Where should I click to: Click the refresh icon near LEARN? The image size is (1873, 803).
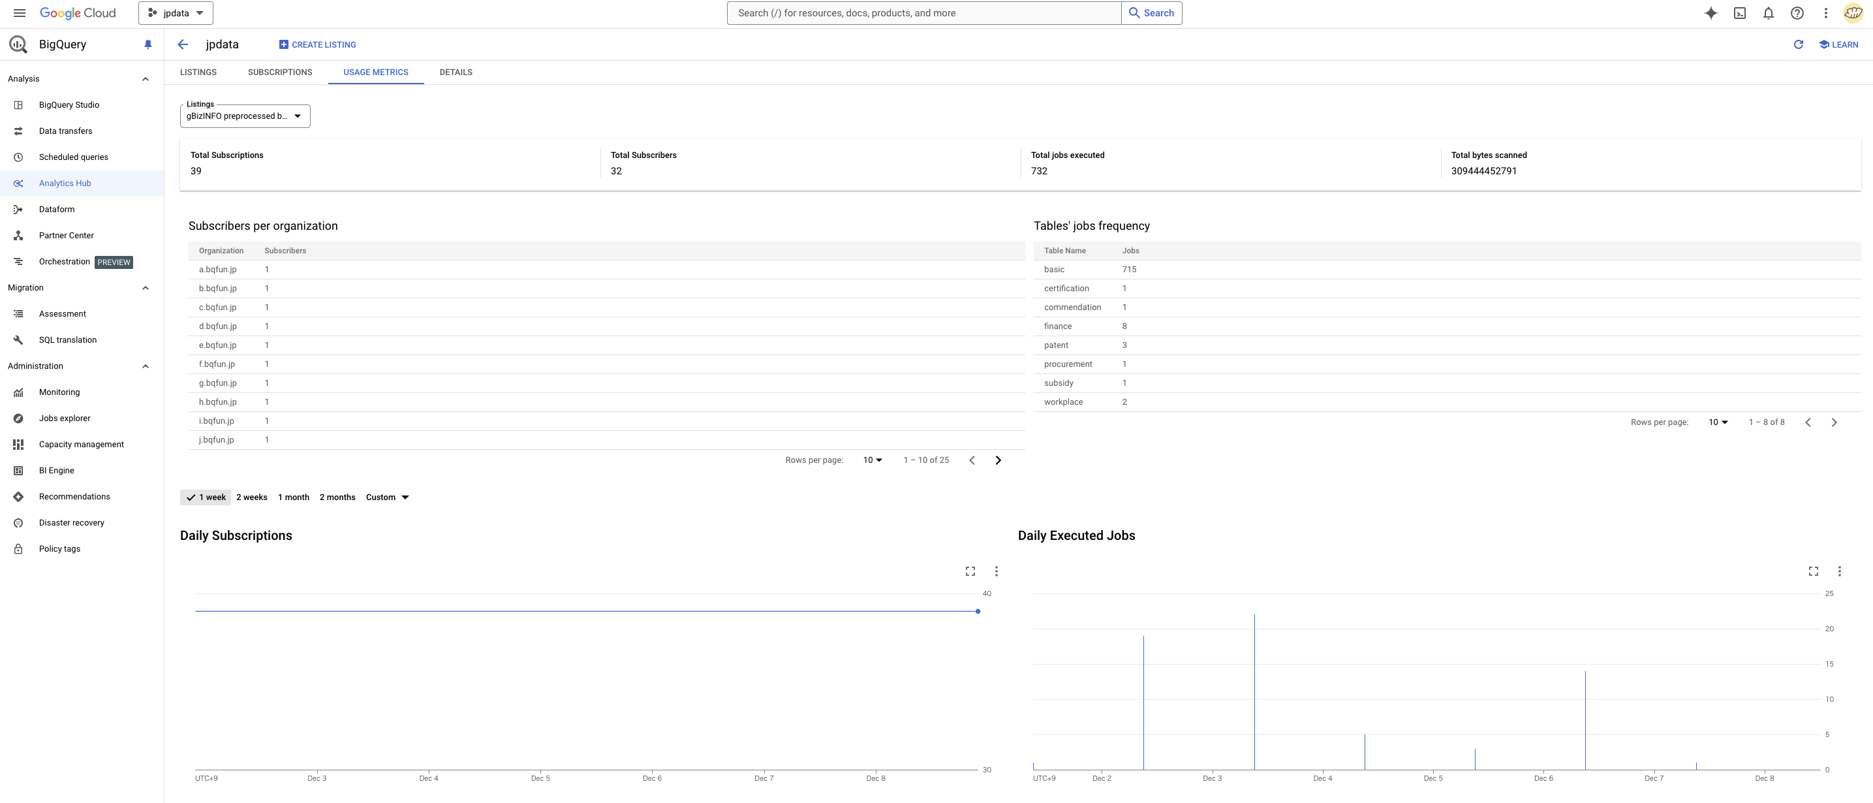(x=1798, y=44)
